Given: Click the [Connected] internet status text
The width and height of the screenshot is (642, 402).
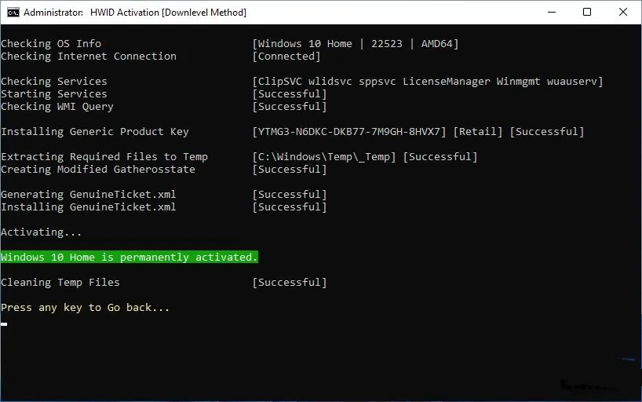Looking at the screenshot, I should 286,57.
